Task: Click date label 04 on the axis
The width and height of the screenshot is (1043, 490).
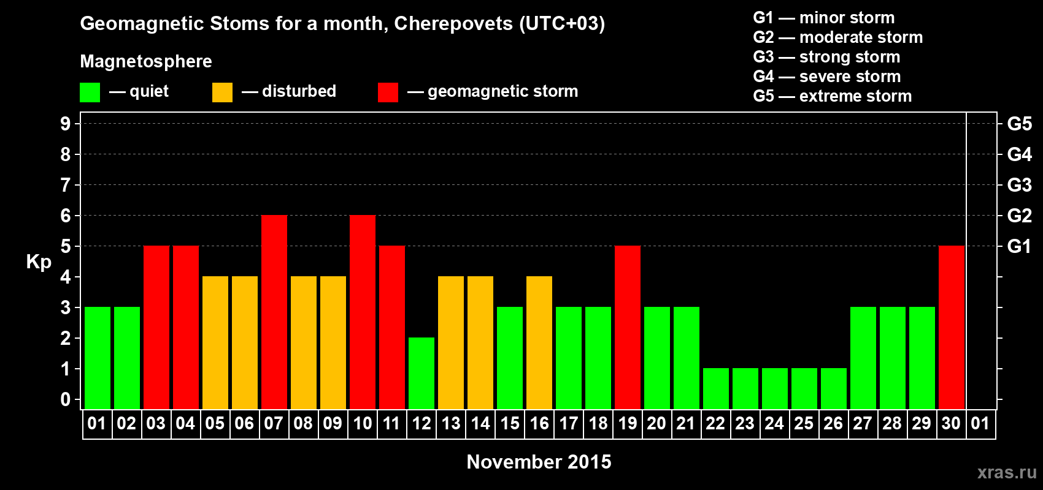Action: click(x=185, y=424)
